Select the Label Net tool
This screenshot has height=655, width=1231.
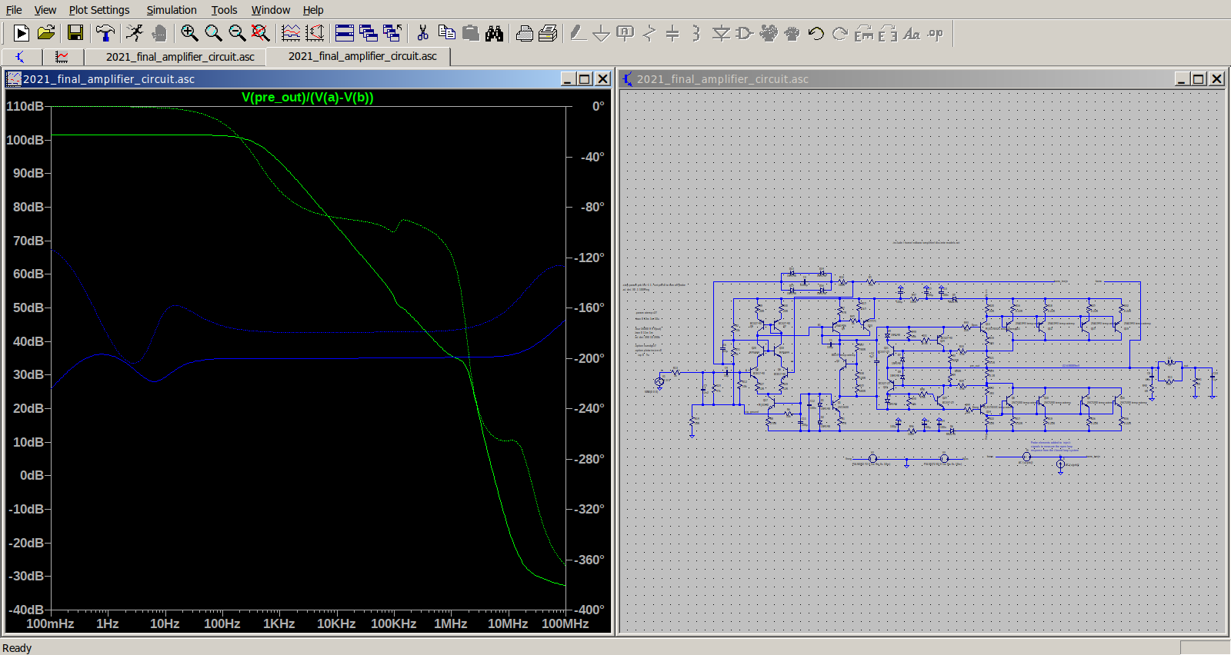pyautogui.click(x=626, y=33)
